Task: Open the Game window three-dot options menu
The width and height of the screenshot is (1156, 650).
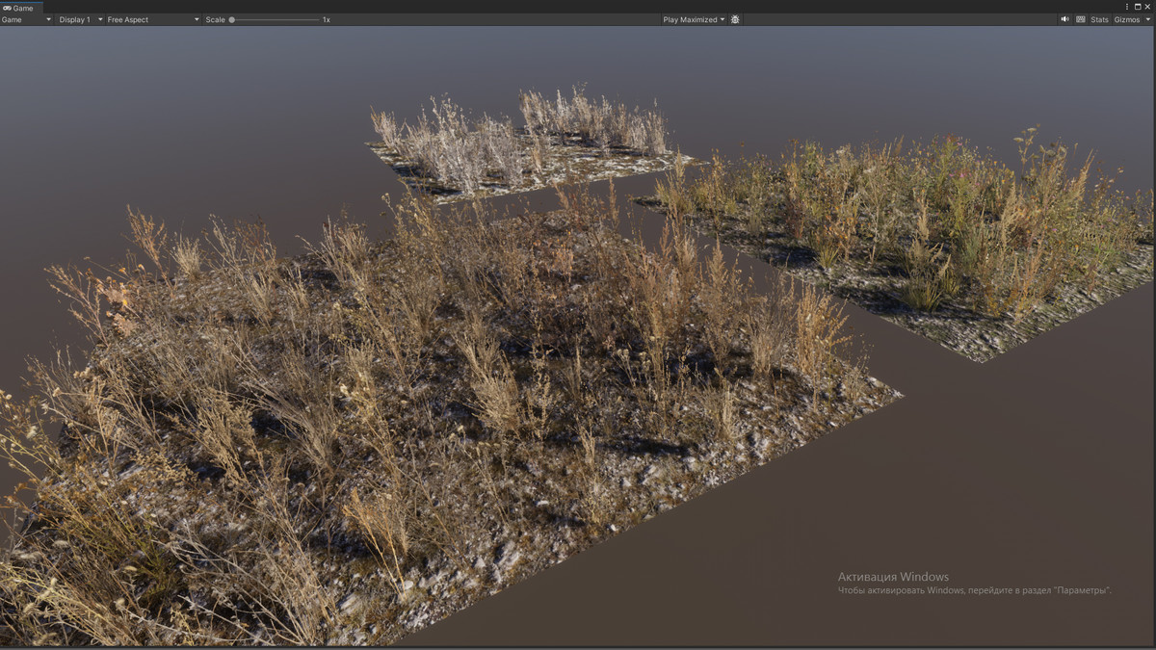Action: coord(1127,7)
